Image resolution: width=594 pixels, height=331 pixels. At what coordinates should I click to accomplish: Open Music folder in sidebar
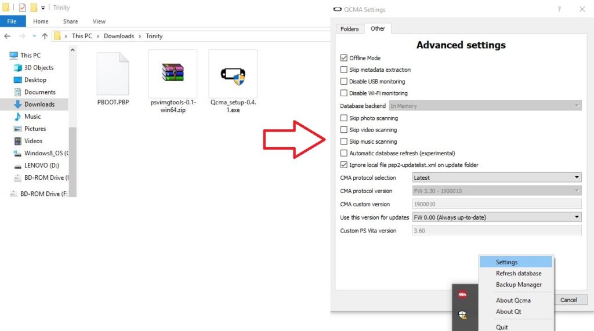pos(32,117)
